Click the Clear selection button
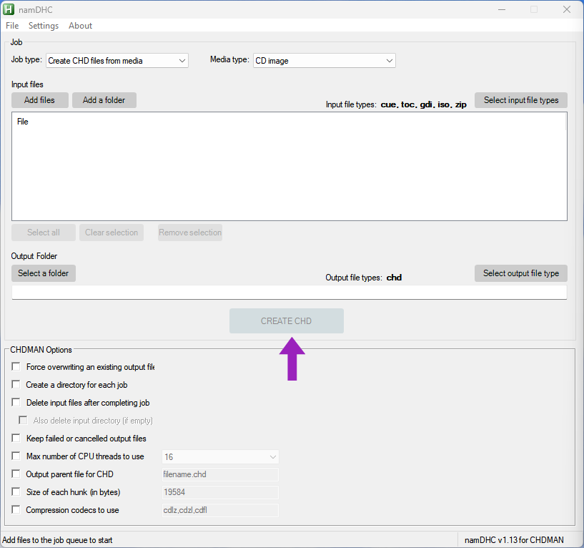The image size is (584, 548). tap(112, 233)
